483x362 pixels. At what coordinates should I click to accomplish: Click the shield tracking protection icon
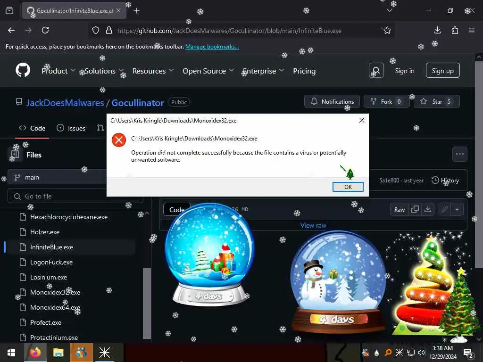[x=96, y=30]
